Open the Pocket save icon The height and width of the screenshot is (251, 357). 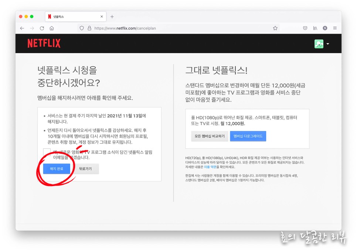click(x=305, y=28)
